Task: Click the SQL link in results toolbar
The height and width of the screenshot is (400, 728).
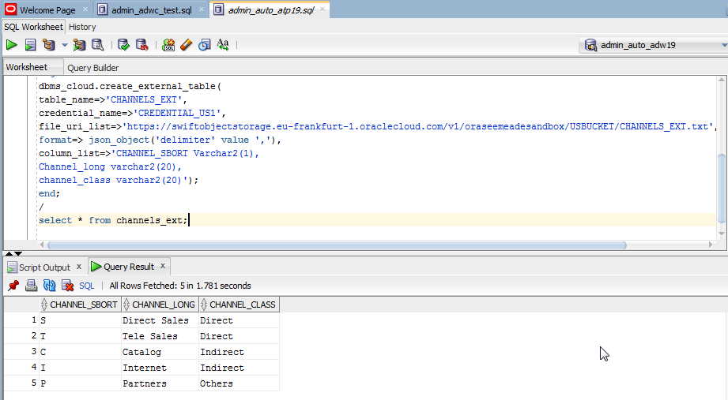Action: tap(86, 286)
